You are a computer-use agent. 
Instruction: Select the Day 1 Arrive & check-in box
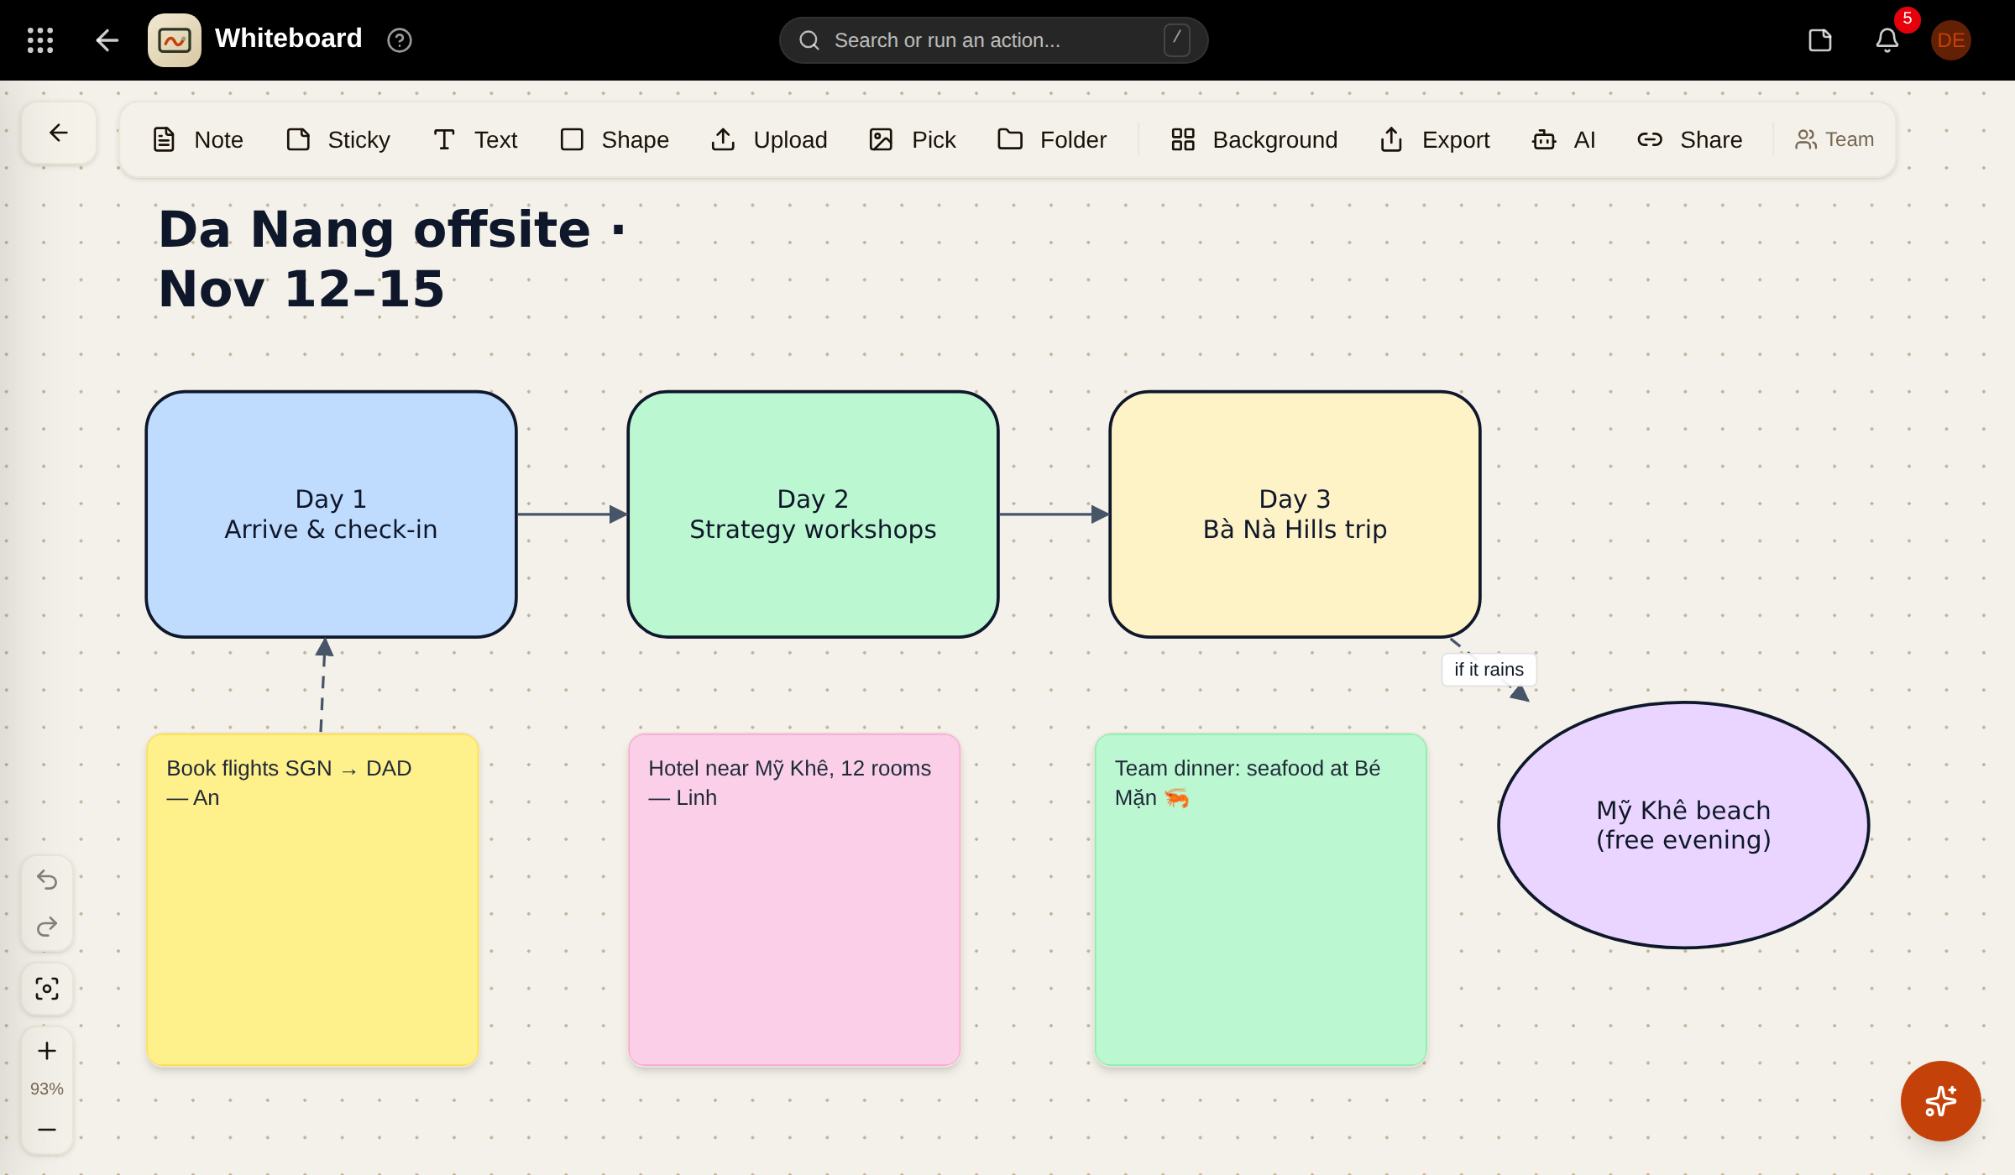[331, 514]
